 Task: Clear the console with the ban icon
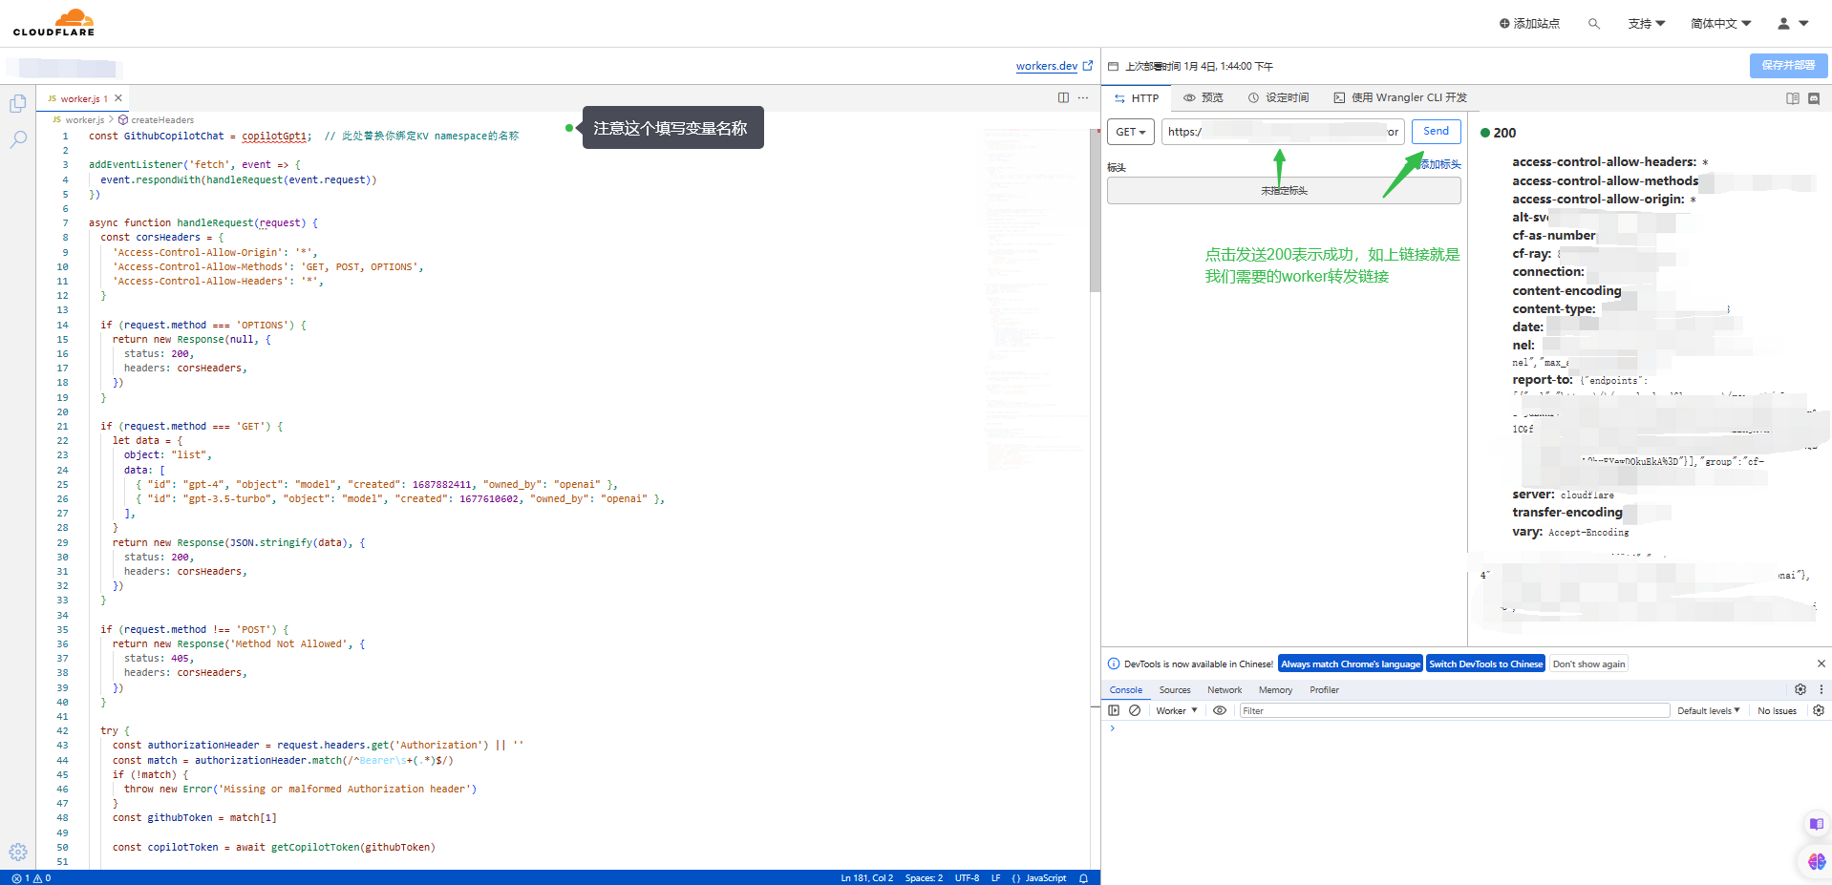point(1135,710)
